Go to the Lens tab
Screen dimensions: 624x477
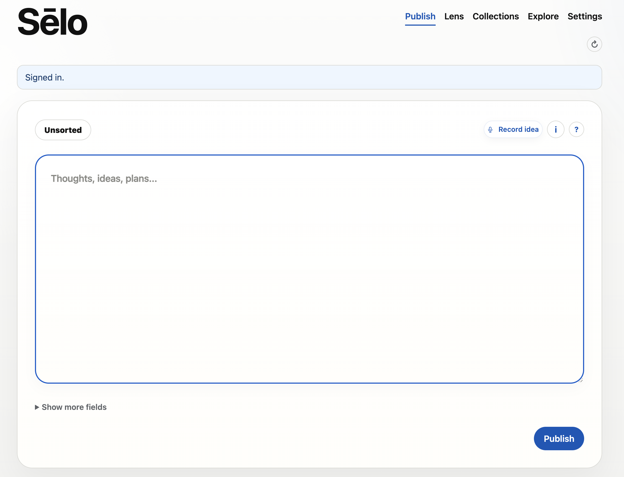click(x=454, y=16)
